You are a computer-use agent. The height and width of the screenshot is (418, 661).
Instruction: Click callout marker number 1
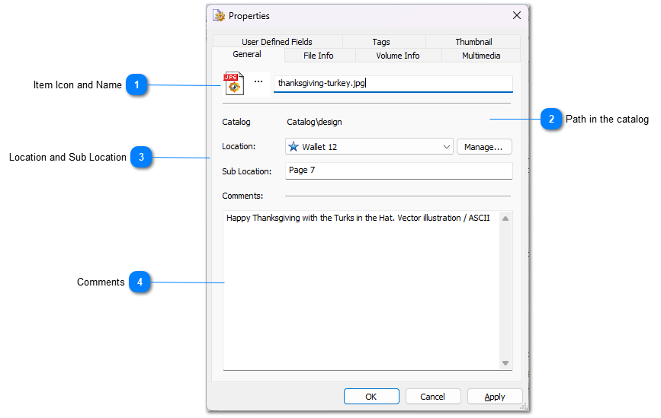[x=136, y=85]
